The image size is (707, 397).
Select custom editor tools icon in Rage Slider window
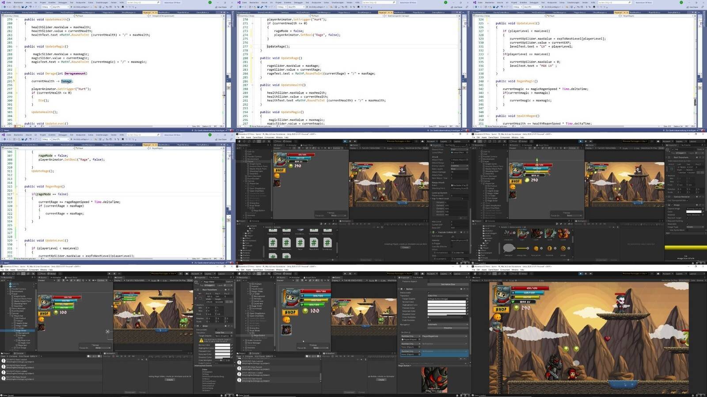coord(33,274)
